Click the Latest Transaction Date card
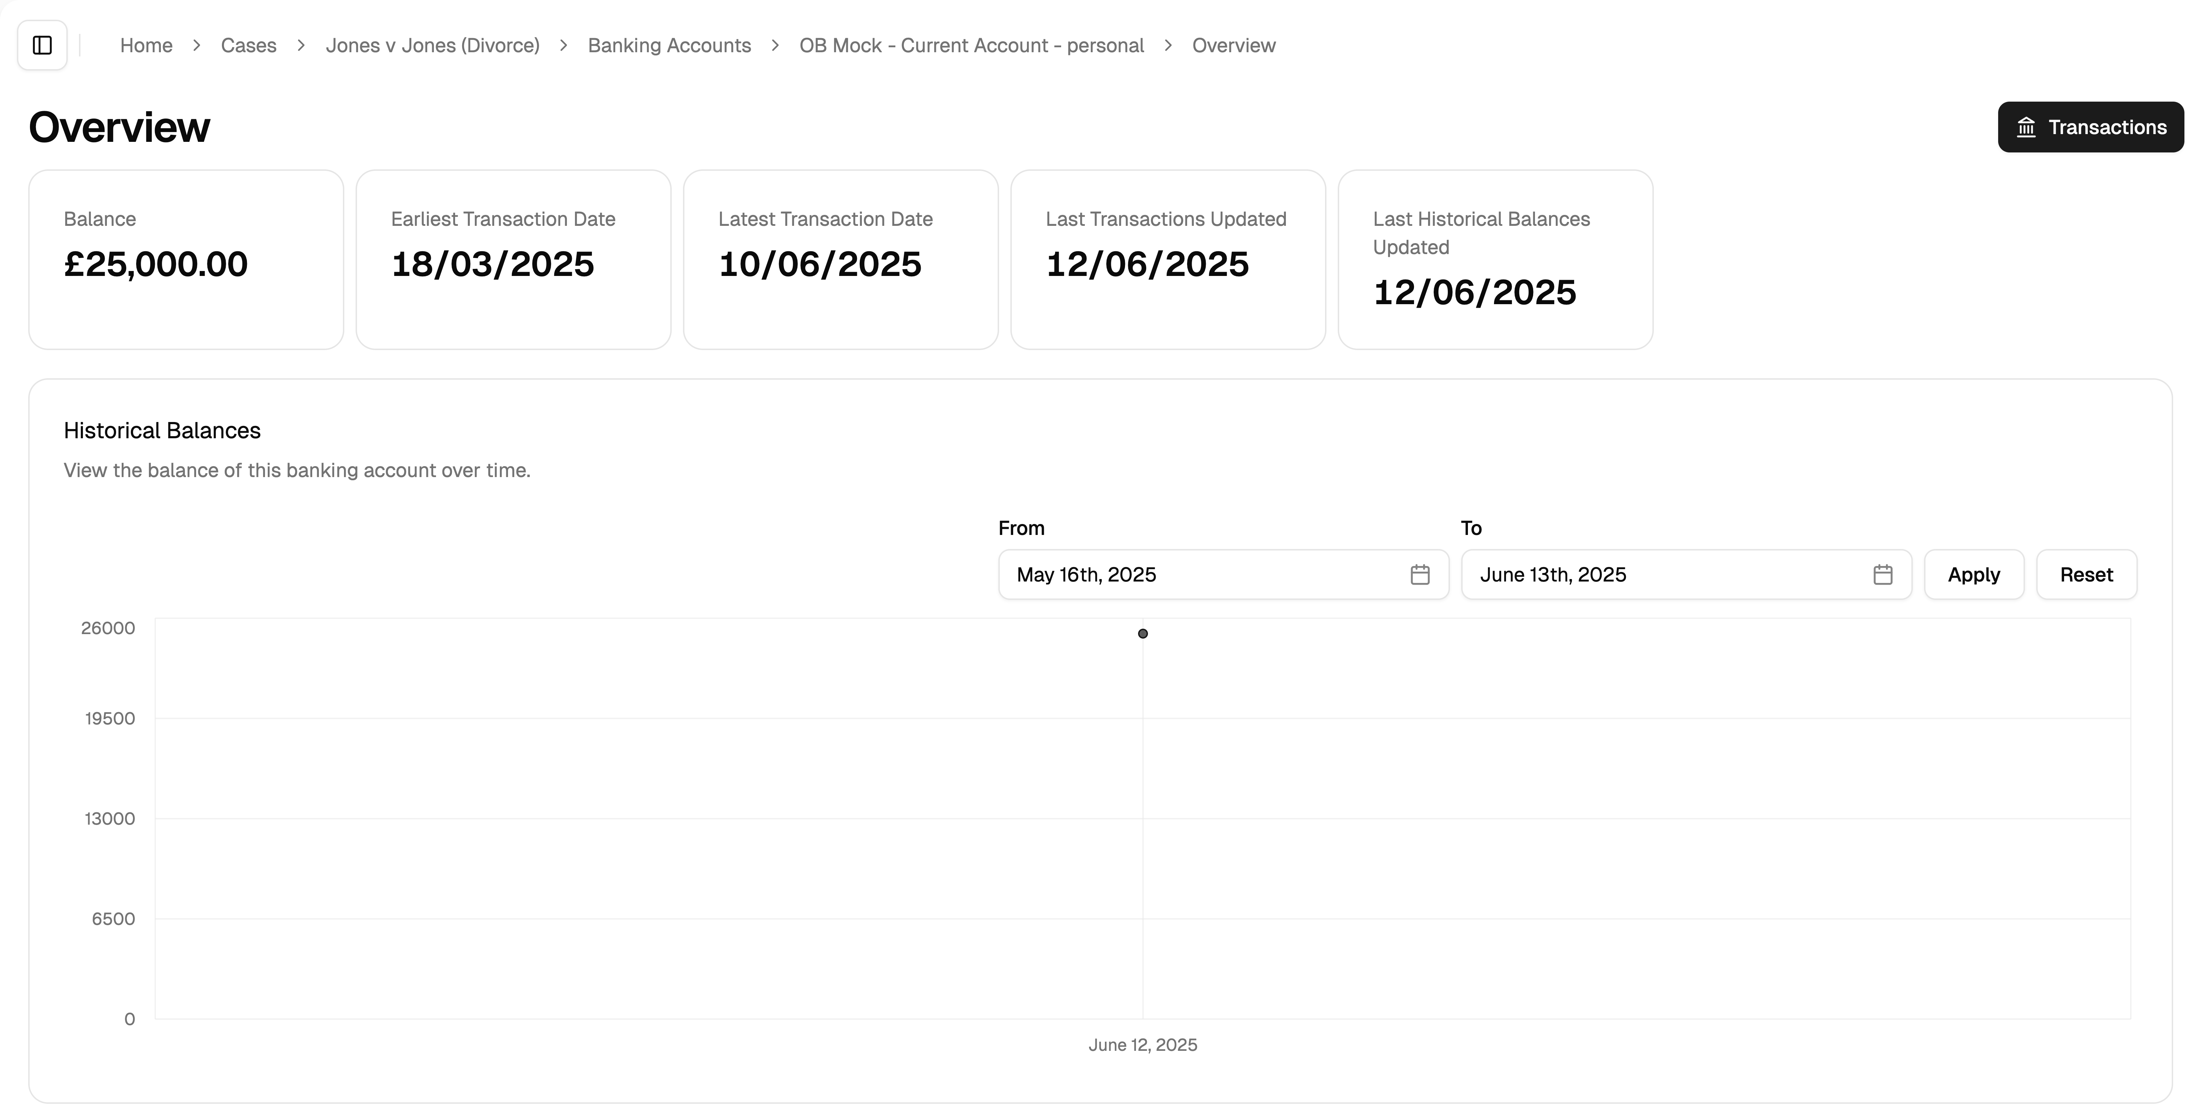 pos(840,260)
